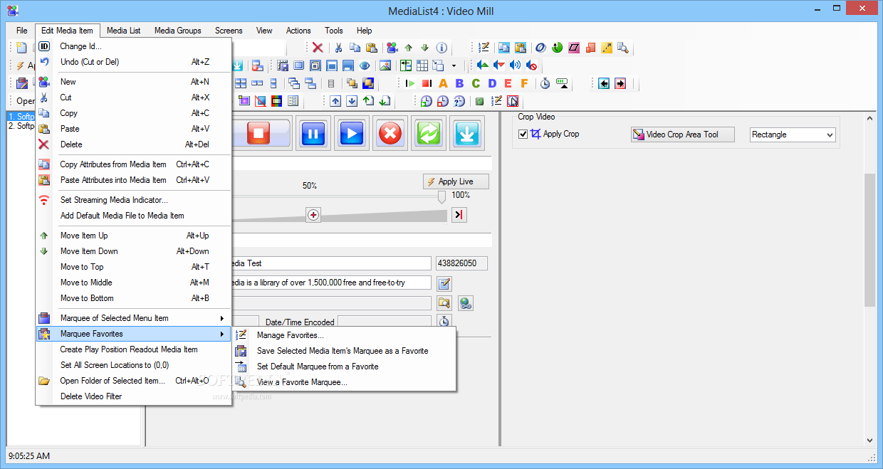
Task: Click the video camera new media icon
Action: [x=392, y=48]
